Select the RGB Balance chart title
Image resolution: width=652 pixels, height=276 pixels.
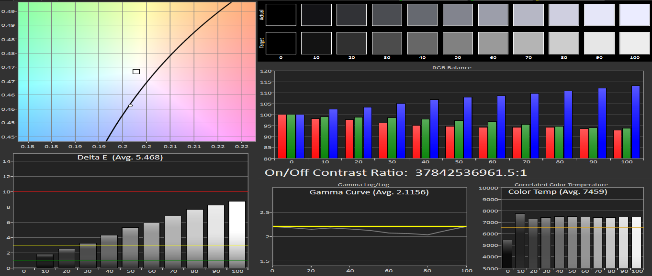coord(452,68)
